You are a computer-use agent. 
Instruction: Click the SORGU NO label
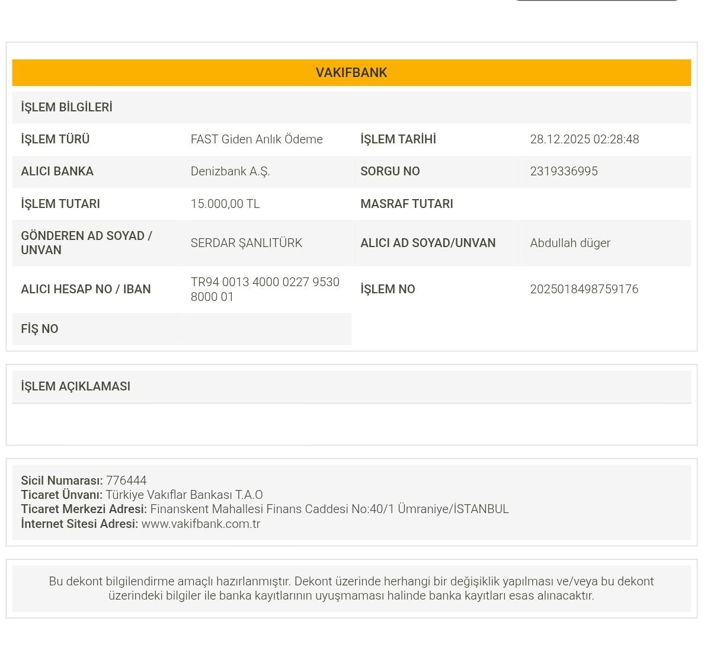(390, 171)
